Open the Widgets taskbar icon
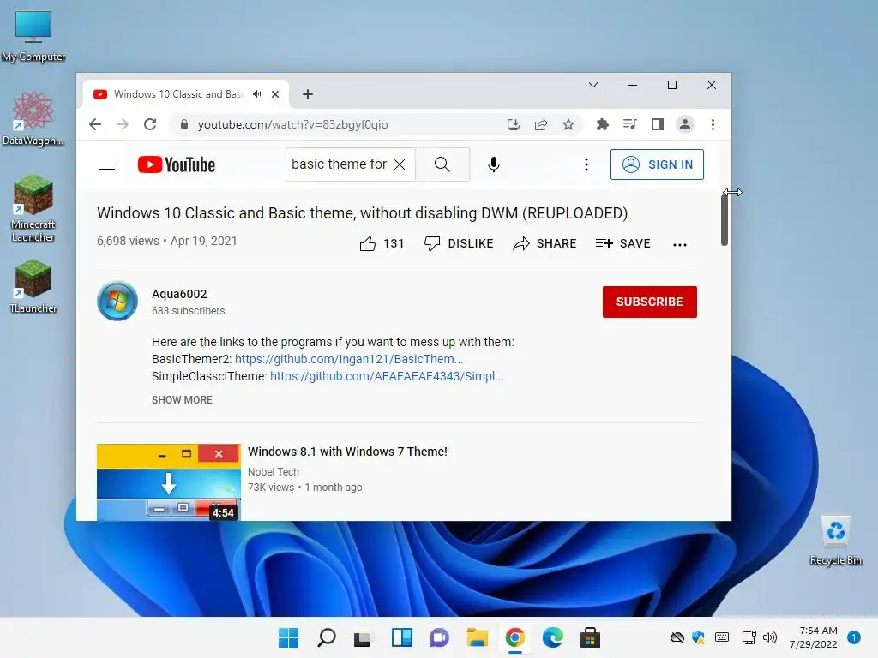878x658 pixels. tap(401, 637)
